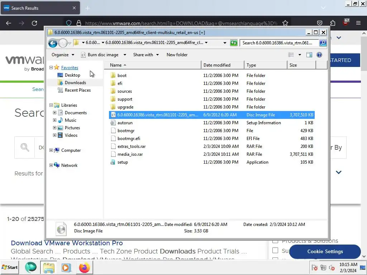Click the Windows Start button
This screenshot has height=275, width=367.
coord(10,267)
